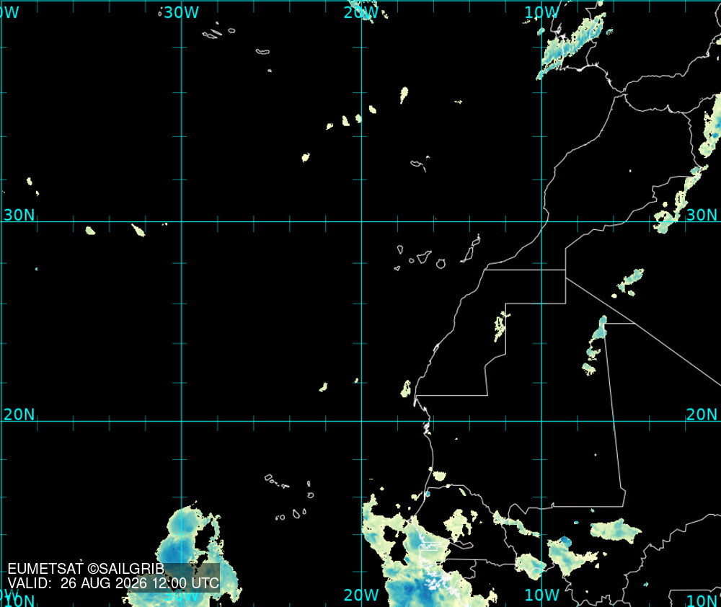Screen dimensions: 721x607
Task: Click the VALID 26 AUG 2026 timestamp
Action: (113, 583)
